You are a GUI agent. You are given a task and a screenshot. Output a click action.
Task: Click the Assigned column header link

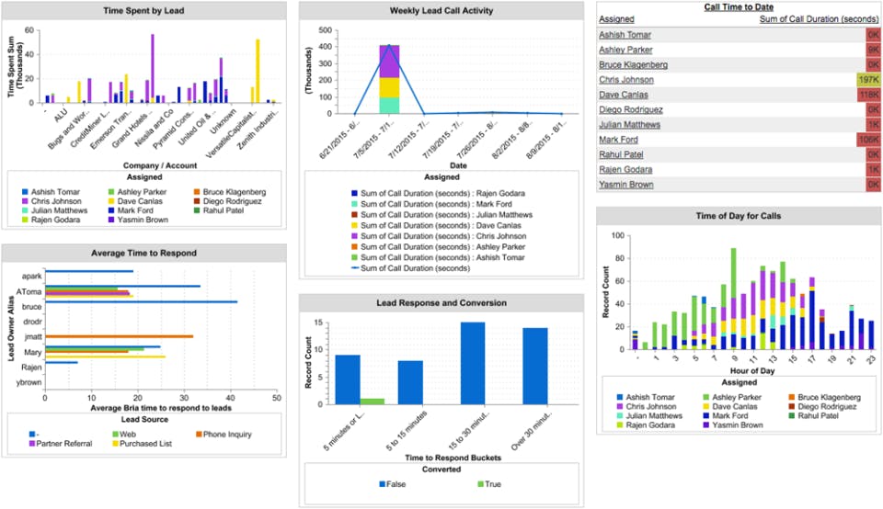coord(616,19)
